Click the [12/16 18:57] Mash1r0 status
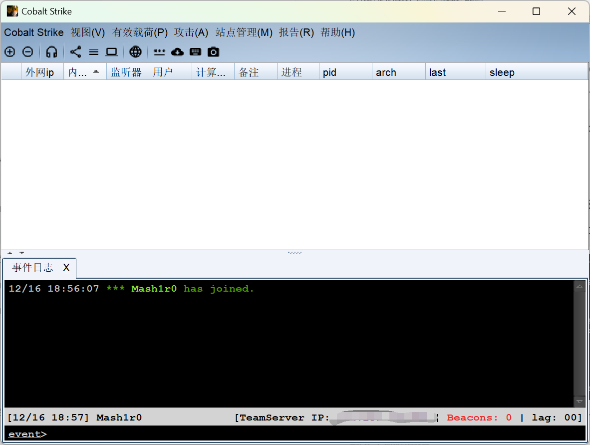This screenshot has width=590, height=445. coord(74,418)
